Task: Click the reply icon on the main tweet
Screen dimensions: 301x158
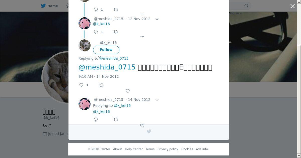Action: (x=81, y=85)
